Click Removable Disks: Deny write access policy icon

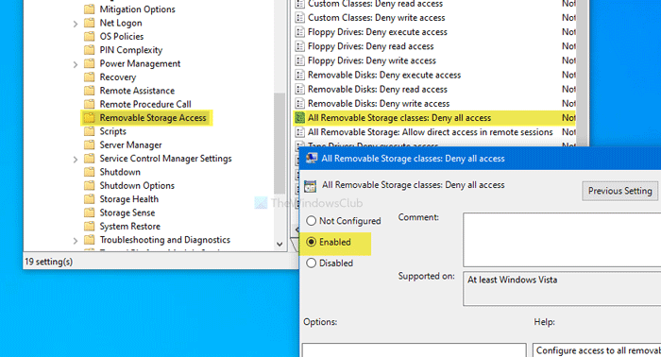pos(299,103)
